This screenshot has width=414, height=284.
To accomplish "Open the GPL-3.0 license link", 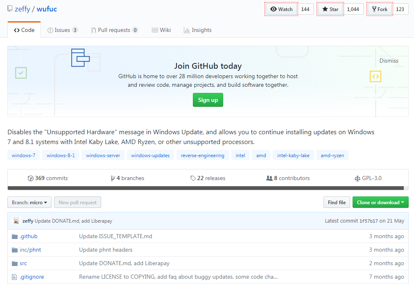I will (x=368, y=178).
